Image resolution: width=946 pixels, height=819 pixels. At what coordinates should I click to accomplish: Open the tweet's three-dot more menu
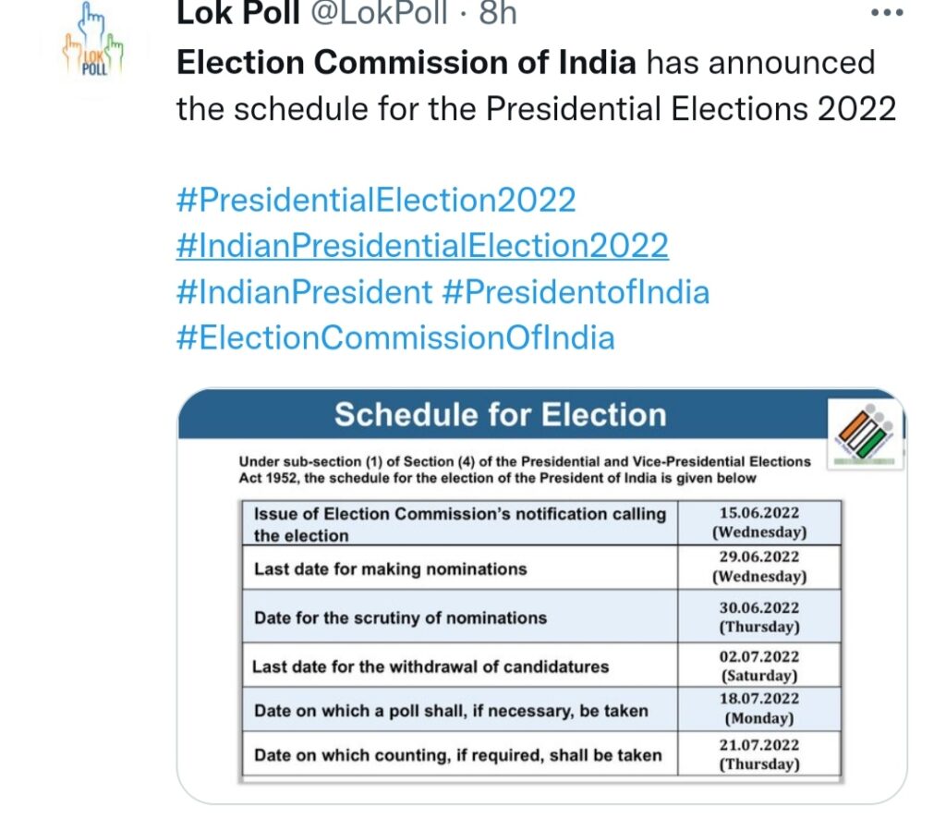pos(887,12)
